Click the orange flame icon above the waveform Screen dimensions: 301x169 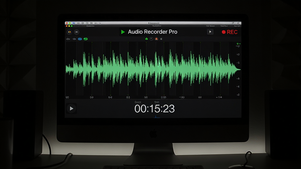(156, 39)
